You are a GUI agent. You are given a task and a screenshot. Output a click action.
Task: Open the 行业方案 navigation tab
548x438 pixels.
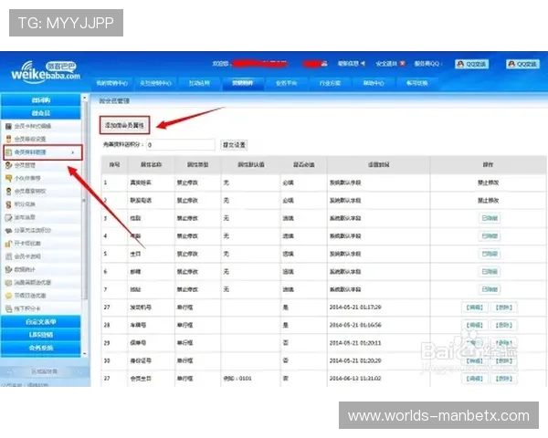pyautogui.click(x=330, y=83)
